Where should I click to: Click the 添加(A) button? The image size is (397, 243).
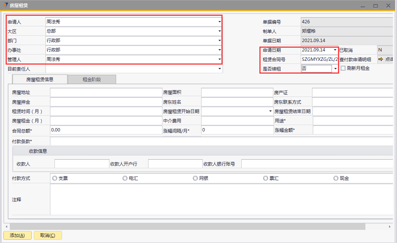17,235
